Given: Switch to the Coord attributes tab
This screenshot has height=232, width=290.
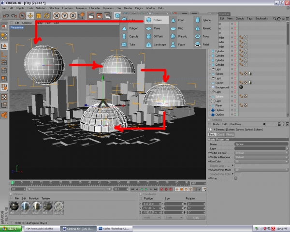Looking at the screenshot, I should point(221,134).
